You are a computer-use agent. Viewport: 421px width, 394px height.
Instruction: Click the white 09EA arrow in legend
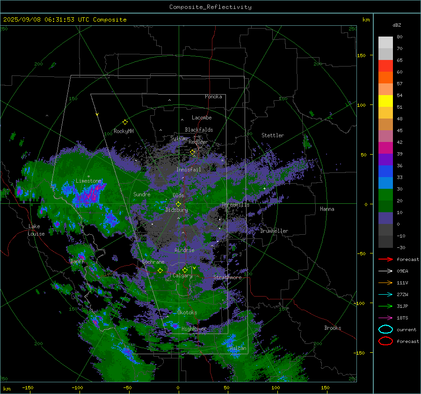pos(385,271)
